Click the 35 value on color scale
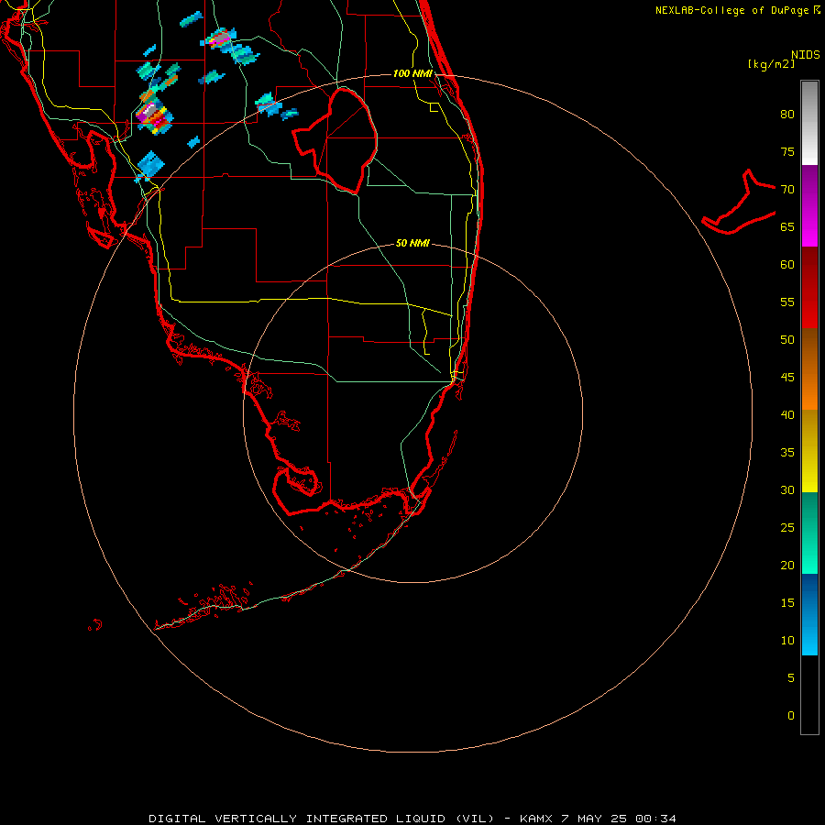The height and width of the screenshot is (825, 825). click(787, 453)
